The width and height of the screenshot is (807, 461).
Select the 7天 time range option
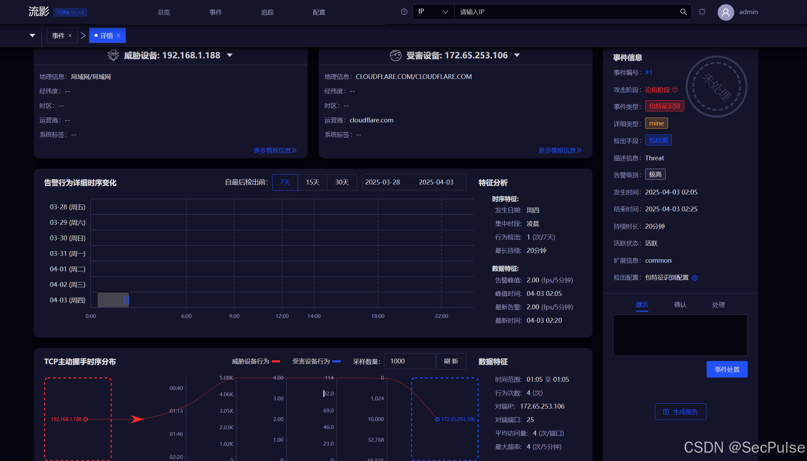point(285,182)
